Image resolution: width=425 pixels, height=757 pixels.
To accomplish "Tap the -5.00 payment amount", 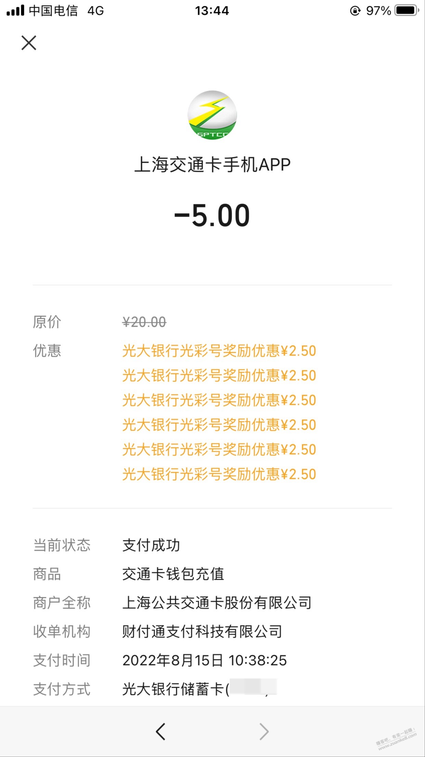I will (212, 215).
